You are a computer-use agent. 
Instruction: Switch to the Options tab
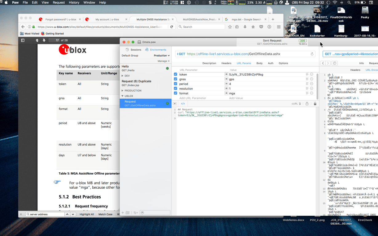[283, 63]
